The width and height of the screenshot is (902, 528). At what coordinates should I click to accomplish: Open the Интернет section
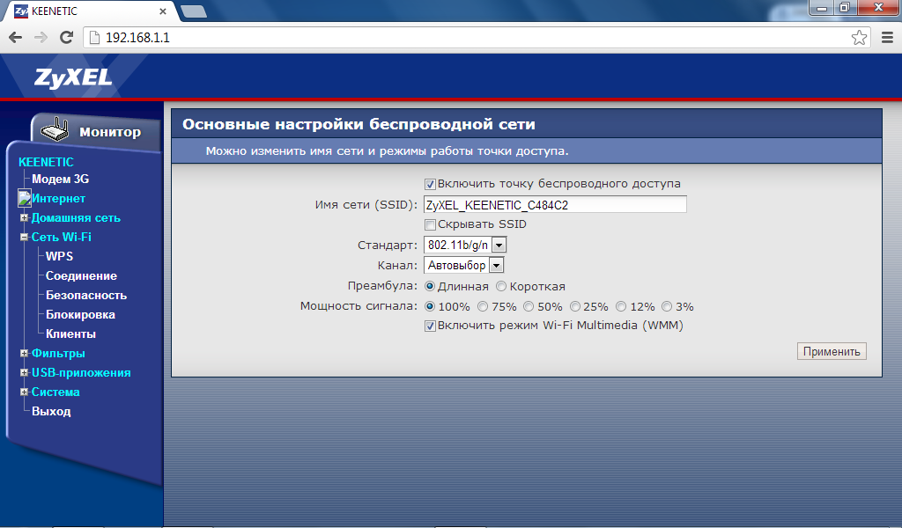pos(58,198)
